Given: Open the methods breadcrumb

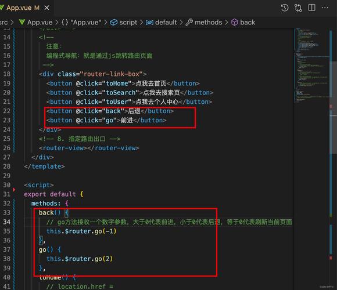Looking at the screenshot, I should pyautogui.click(x=208, y=22).
